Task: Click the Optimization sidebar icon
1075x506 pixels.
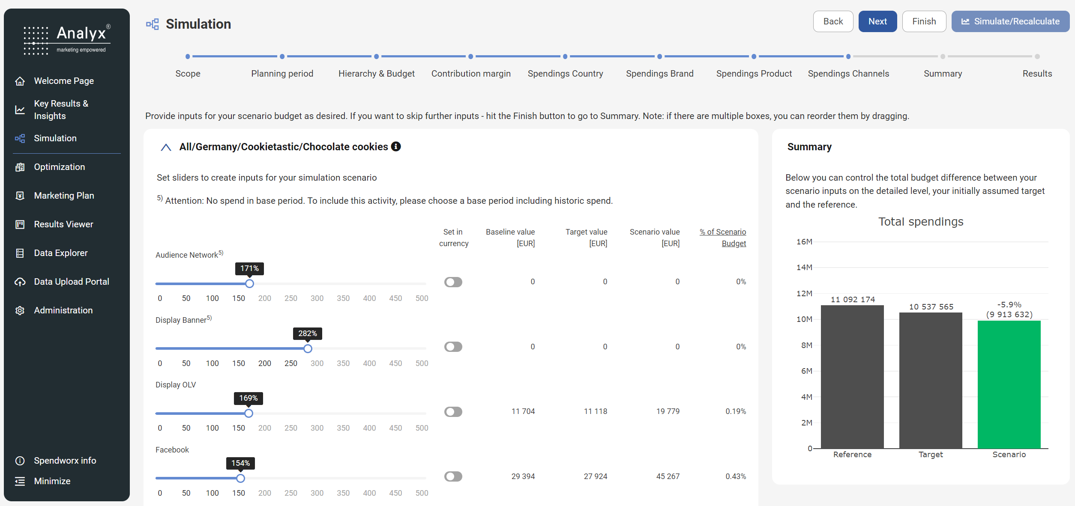Action: [20, 167]
